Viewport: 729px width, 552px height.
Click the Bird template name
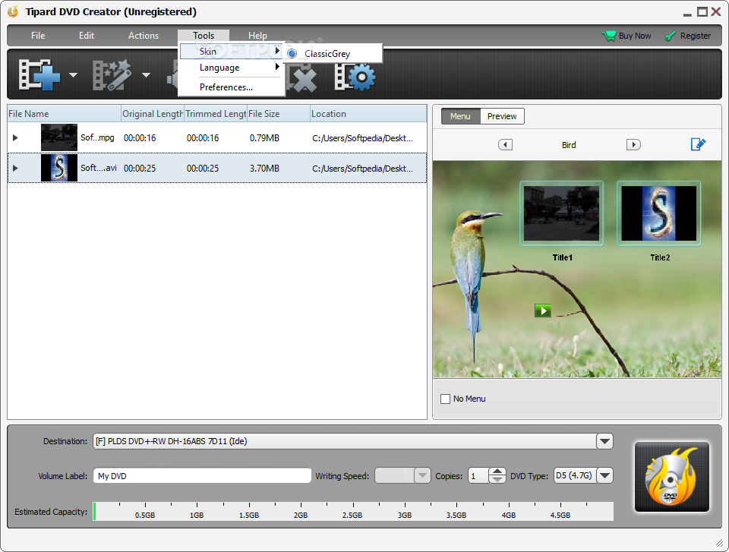click(569, 145)
